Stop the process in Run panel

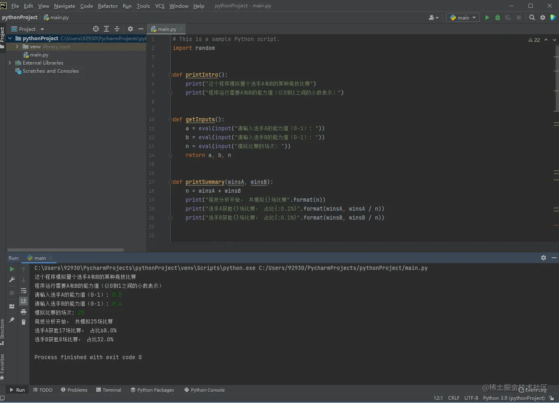tap(12, 293)
